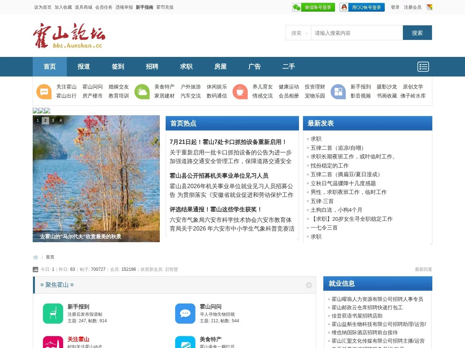The image size is (465, 348).
Task: Open post 【求职】20岁女生寻全职稳定工作
Action: point(352,219)
